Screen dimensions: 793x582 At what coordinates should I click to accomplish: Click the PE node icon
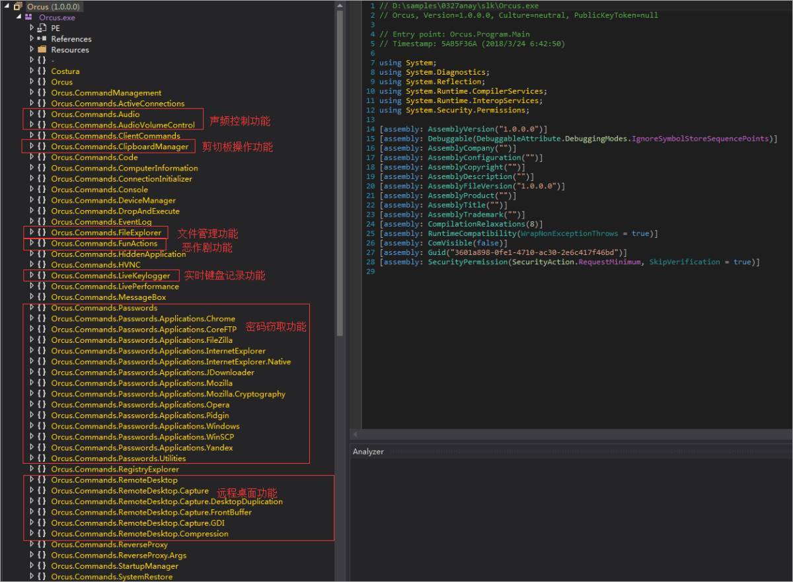click(42, 28)
